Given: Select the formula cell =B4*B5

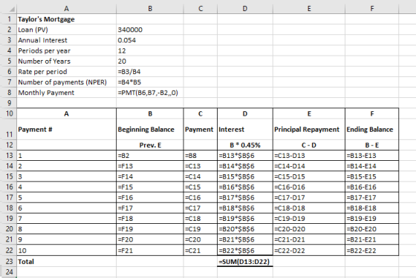Looking at the screenshot, I should (149, 82).
